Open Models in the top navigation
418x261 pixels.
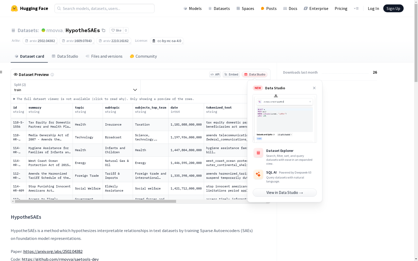click(193, 8)
